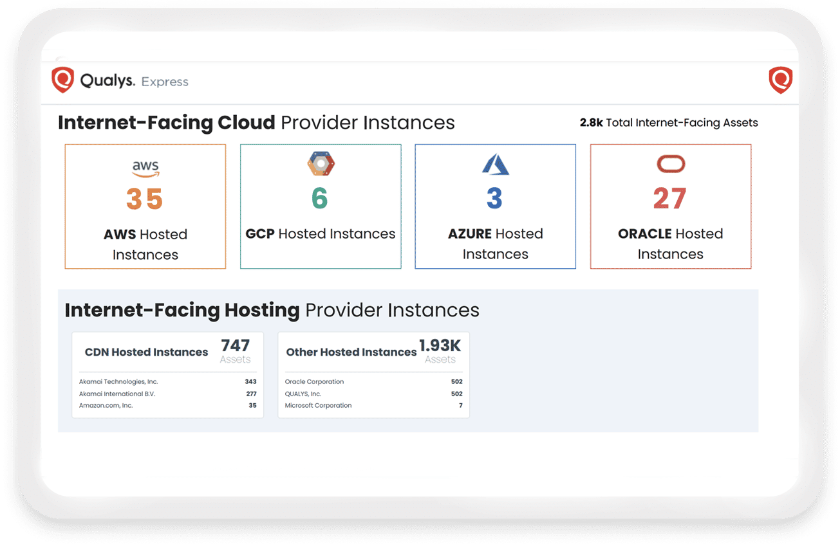The height and width of the screenshot is (546, 840).
Task: Select the Amazon.com, Inc. row
Action: pos(168,406)
